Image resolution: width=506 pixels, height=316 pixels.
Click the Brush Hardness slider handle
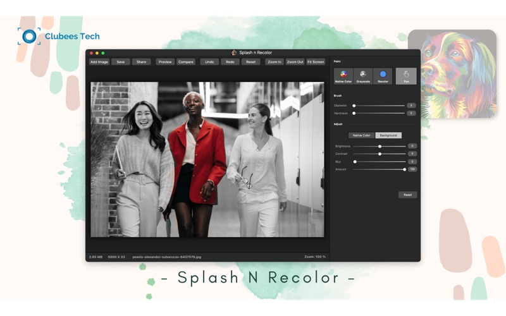click(x=354, y=114)
